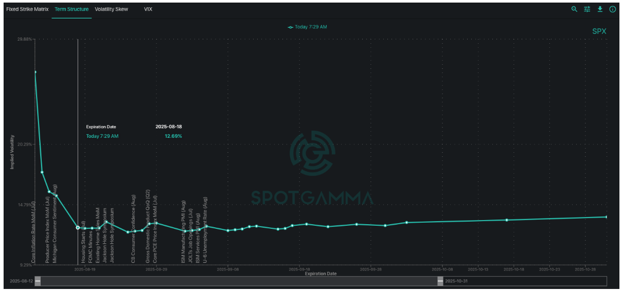Image resolution: width=622 pixels, height=290 pixels.
Task: Click the Core Inflation Rate MoM (Jul) event label
Action: coord(34,232)
